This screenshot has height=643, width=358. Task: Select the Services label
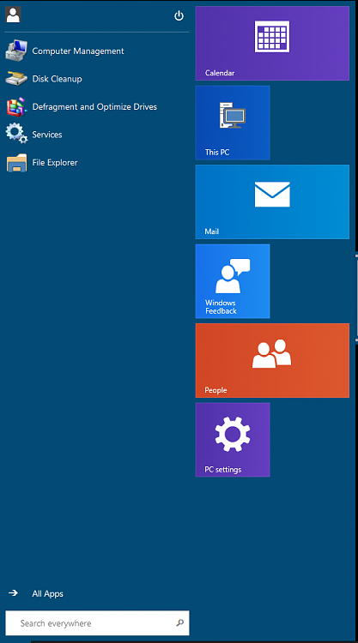click(x=47, y=135)
